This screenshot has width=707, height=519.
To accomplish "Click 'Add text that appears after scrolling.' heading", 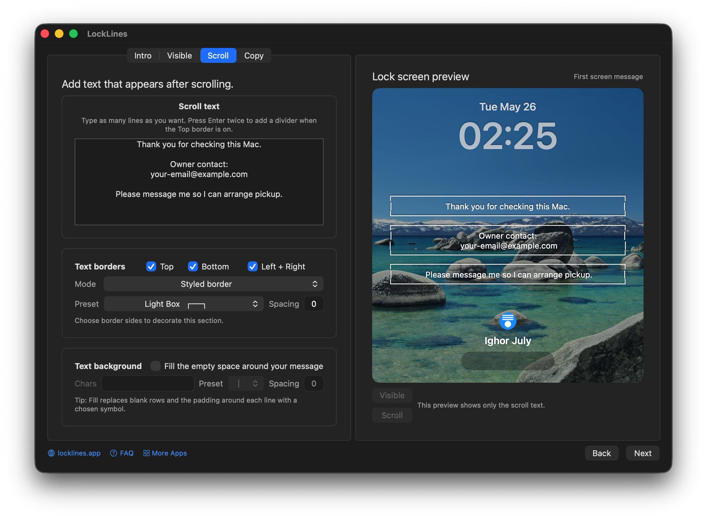I will coord(147,84).
